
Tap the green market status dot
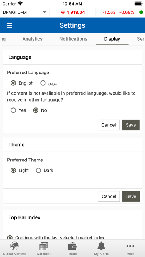coord(141,12)
